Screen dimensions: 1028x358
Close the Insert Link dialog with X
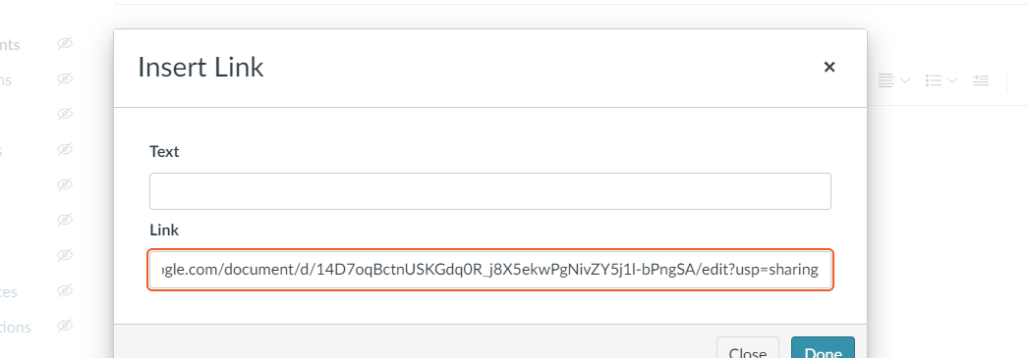tap(829, 67)
